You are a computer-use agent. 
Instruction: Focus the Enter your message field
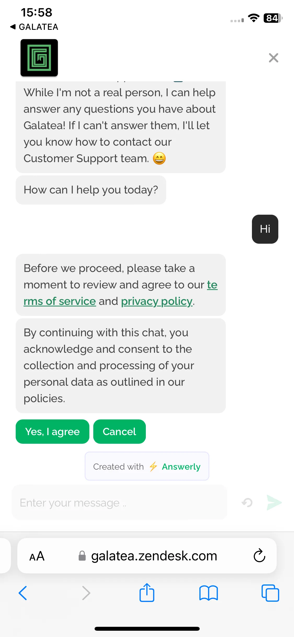(119, 502)
